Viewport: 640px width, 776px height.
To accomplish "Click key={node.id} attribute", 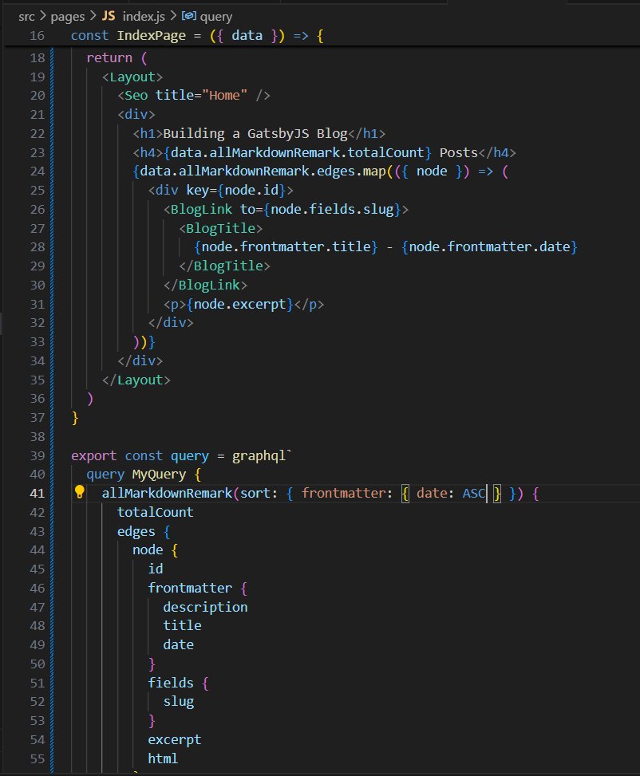I will (235, 191).
